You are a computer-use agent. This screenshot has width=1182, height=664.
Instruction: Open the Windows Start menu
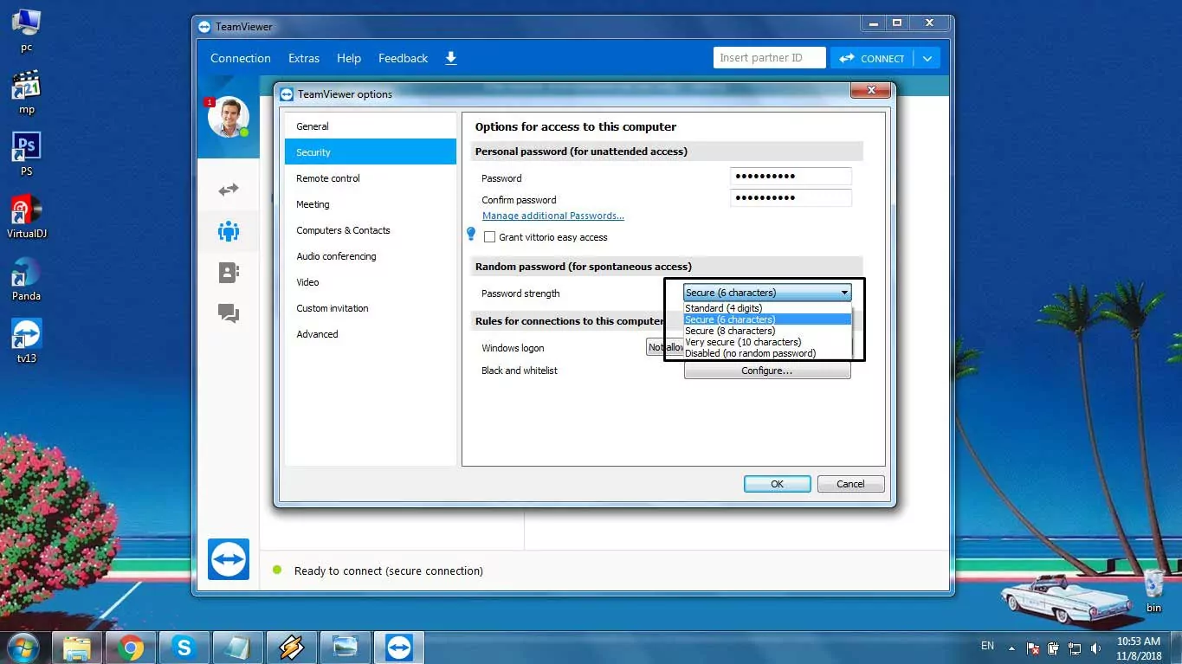click(23, 648)
